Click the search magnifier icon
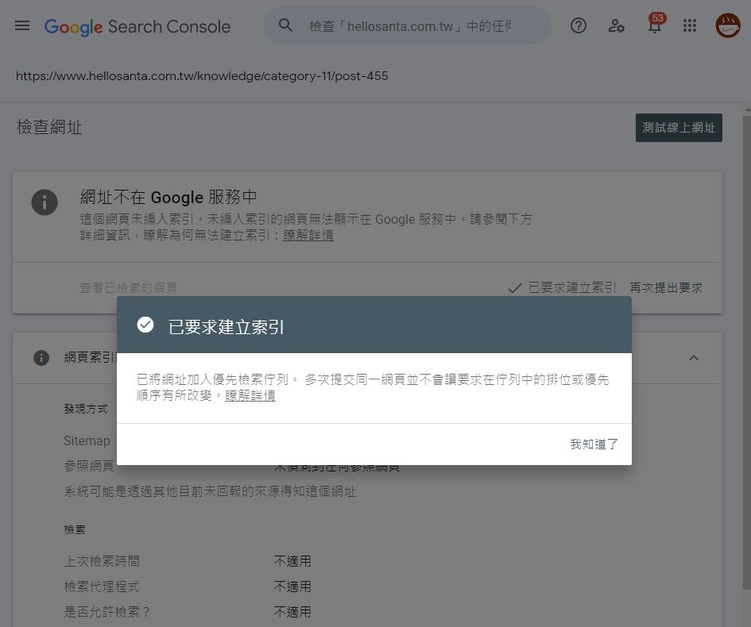This screenshot has height=627, width=751. (x=285, y=25)
